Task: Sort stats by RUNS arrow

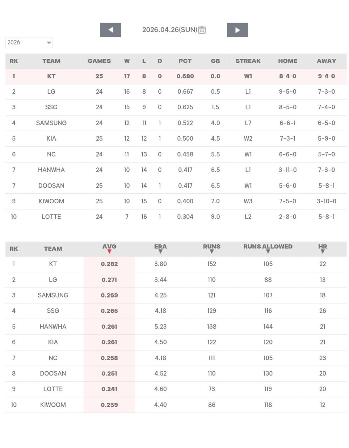Action: click(x=211, y=251)
